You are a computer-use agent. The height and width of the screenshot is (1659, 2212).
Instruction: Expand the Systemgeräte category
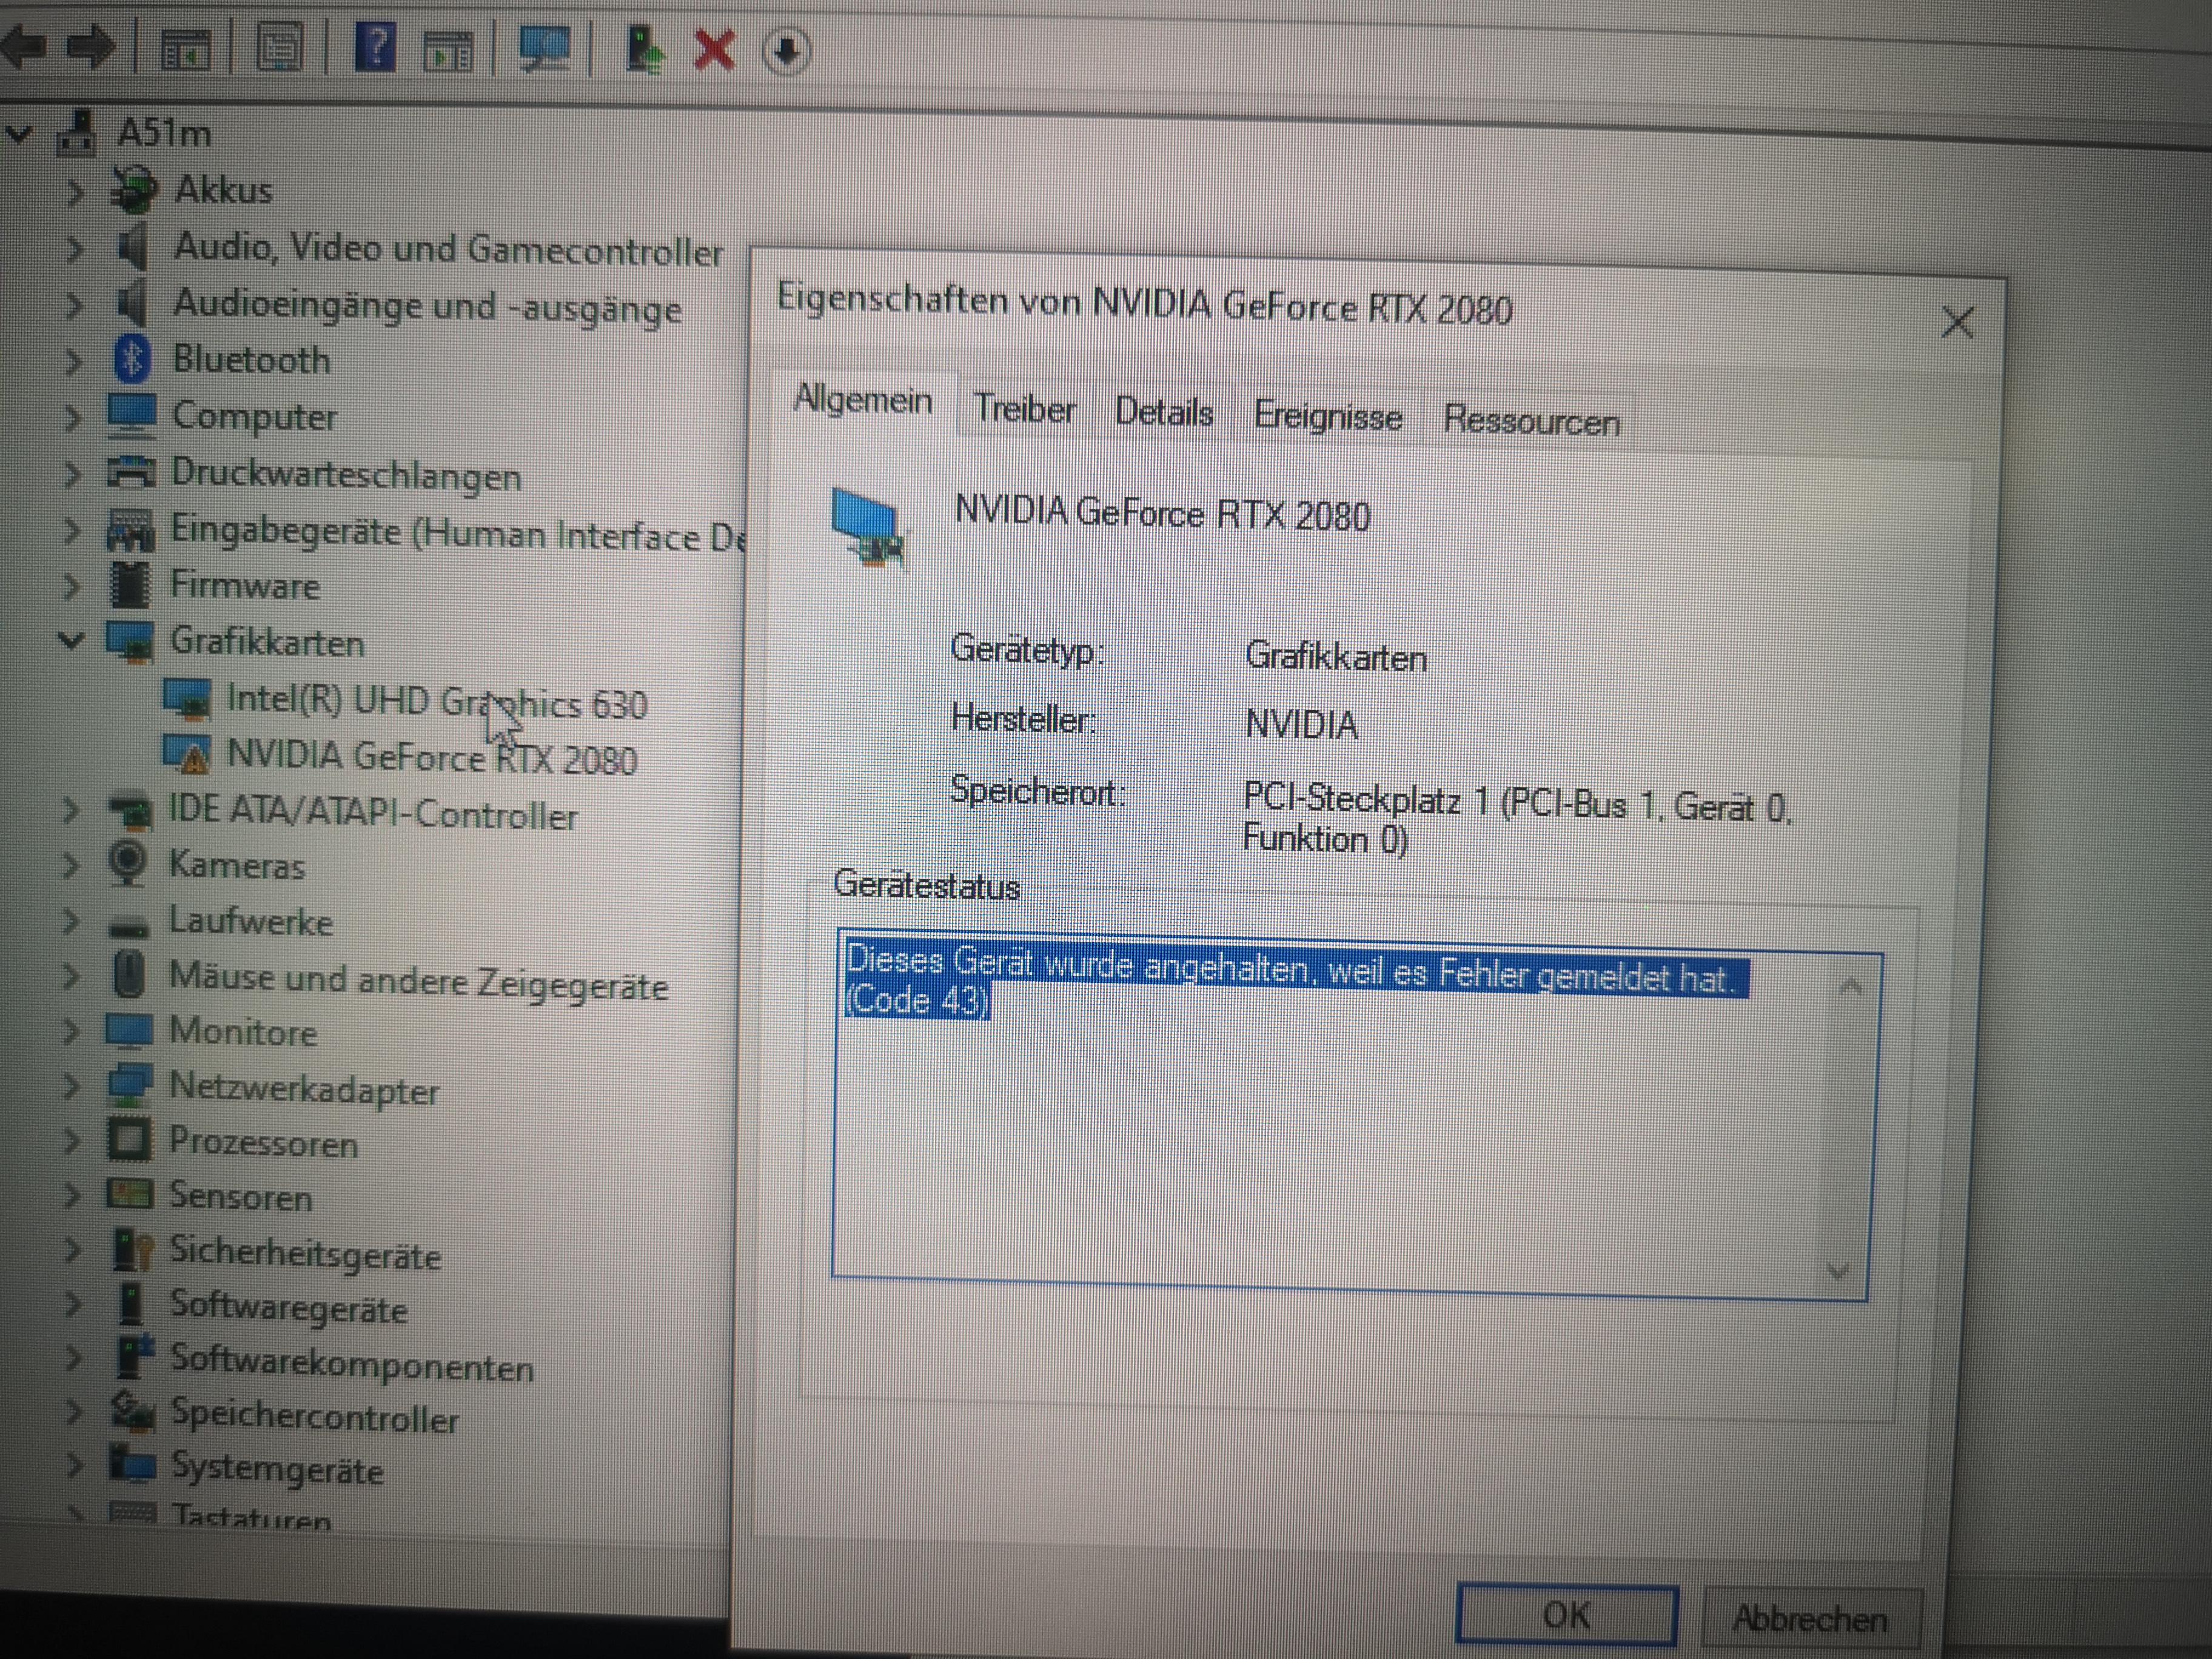[x=73, y=1465]
